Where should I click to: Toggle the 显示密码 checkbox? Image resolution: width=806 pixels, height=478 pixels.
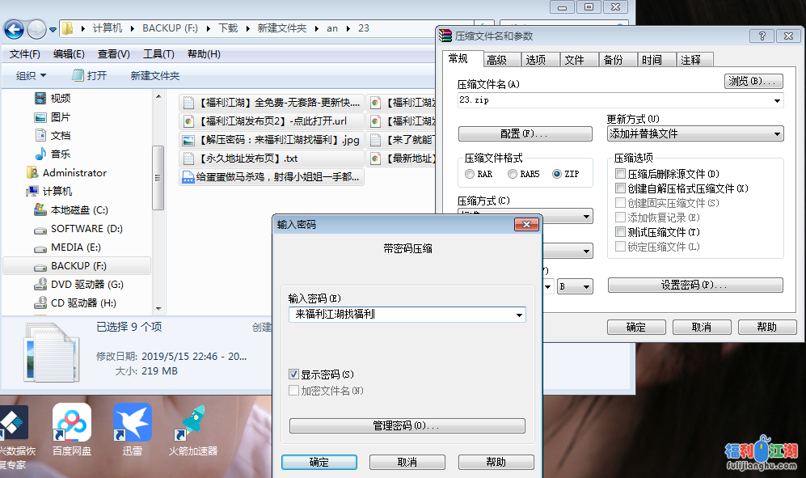[x=294, y=374]
